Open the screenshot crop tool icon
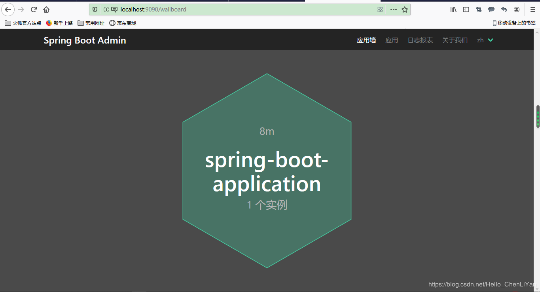Image resolution: width=540 pixels, height=292 pixels. 478,9
